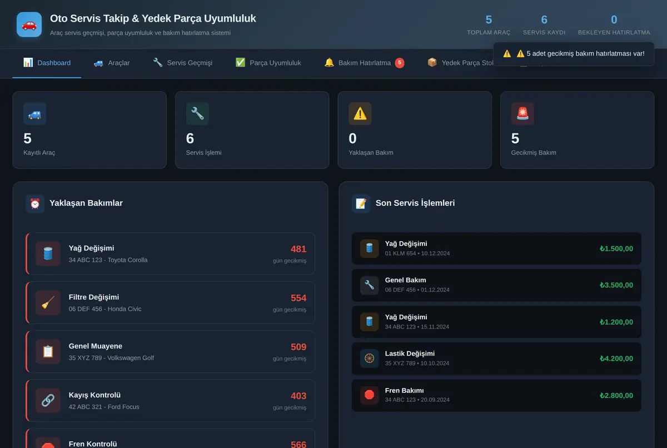The height and width of the screenshot is (448, 667).
Task: Click the wrench icon in Servis İşlemi card
Action: point(197,113)
